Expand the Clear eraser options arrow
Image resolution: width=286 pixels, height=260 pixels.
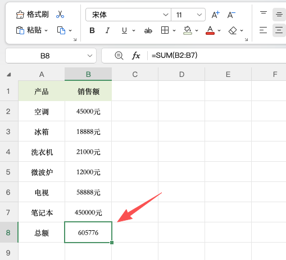pyautogui.click(x=242, y=30)
